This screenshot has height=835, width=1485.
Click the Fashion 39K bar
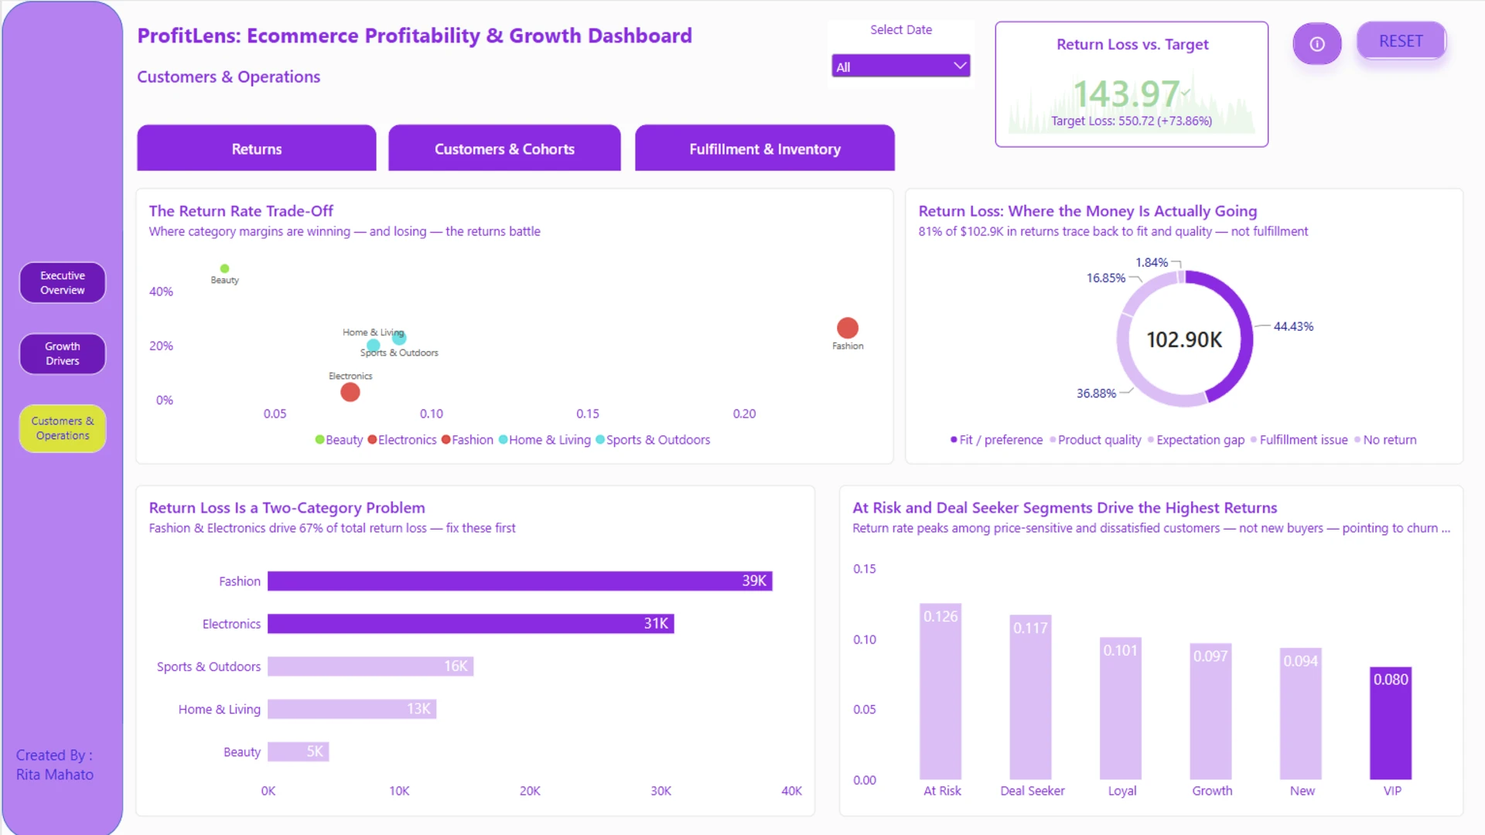pos(520,581)
